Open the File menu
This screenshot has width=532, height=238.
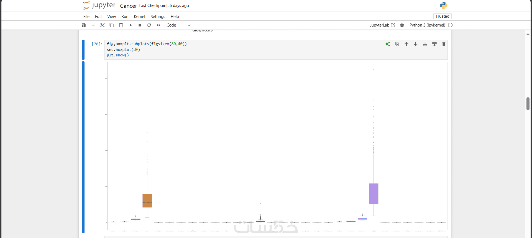pos(86,17)
